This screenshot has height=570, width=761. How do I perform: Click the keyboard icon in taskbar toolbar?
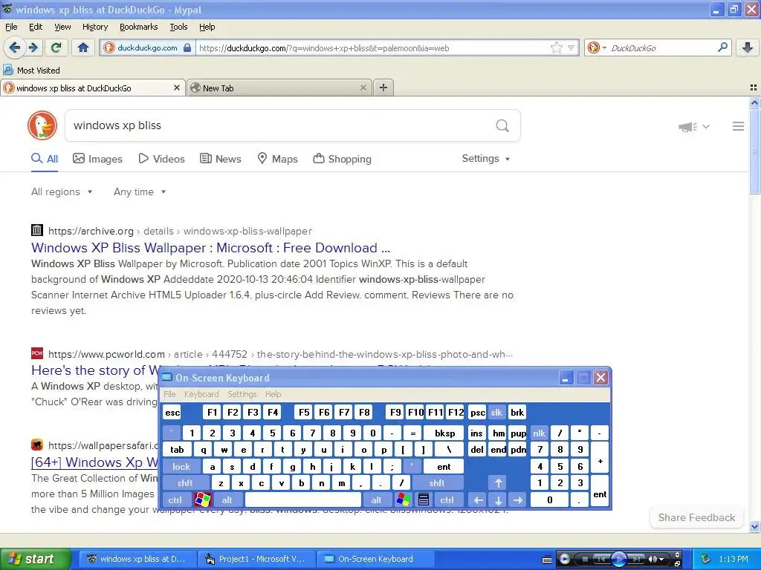pyautogui.click(x=547, y=560)
